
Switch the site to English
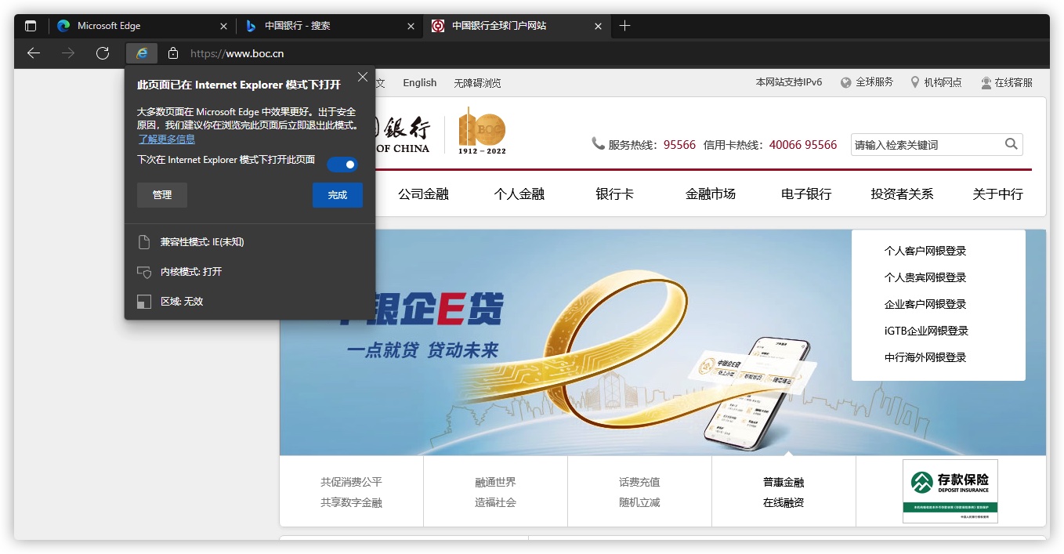[x=420, y=82]
